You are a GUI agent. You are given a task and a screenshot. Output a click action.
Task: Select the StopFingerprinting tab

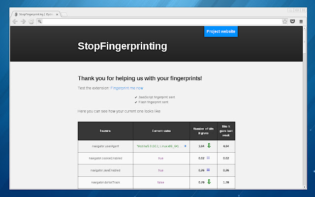[x=36, y=14]
